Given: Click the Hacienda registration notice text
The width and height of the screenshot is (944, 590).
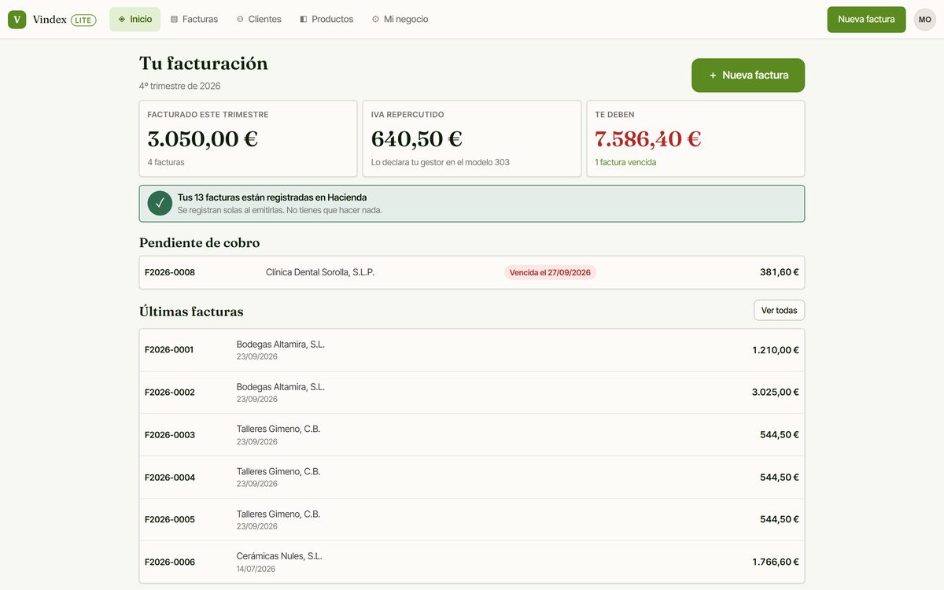Looking at the screenshot, I should point(280,204).
